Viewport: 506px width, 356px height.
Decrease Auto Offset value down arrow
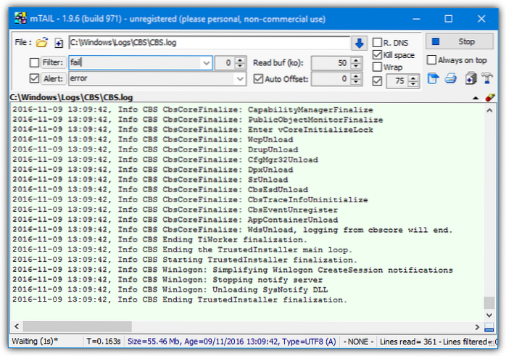tap(356, 82)
